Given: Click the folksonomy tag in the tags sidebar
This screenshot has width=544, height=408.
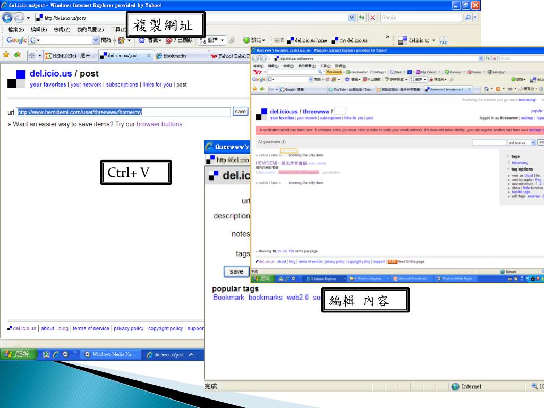Looking at the screenshot, I should tap(520, 163).
